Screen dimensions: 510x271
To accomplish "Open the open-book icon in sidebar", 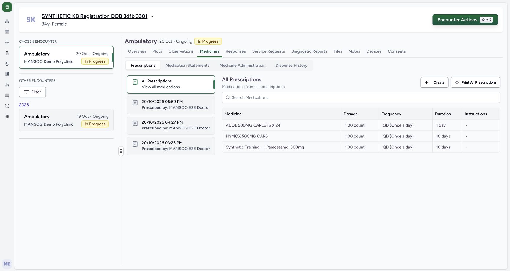I will point(7,74).
